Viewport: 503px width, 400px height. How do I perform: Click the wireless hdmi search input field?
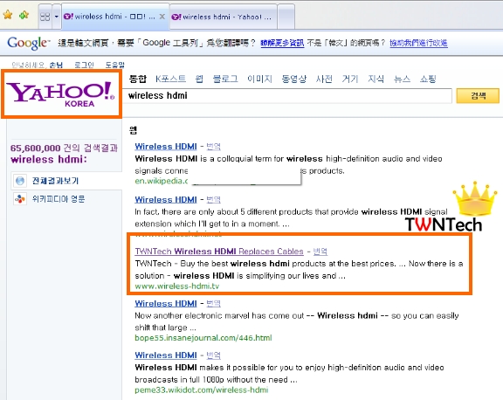(x=288, y=95)
